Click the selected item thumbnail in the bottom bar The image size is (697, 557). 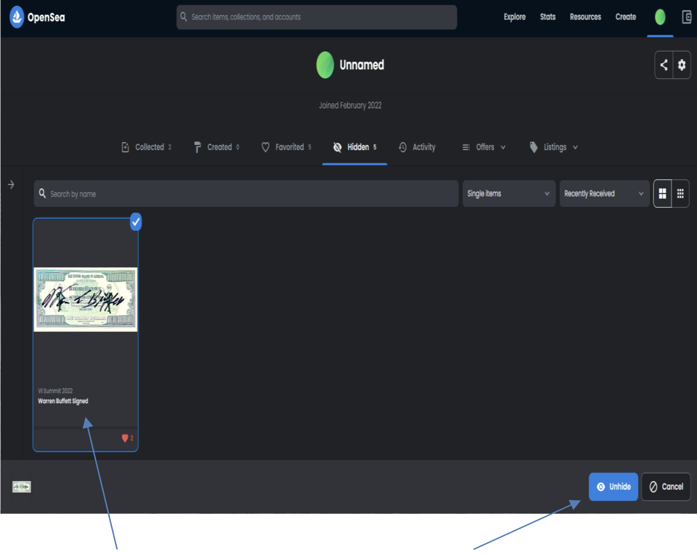click(22, 487)
